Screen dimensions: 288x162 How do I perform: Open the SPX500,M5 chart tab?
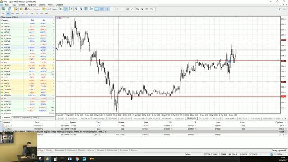[191, 119]
